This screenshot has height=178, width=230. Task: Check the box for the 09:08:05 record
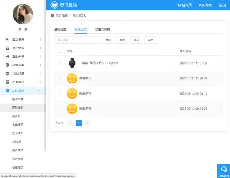pyautogui.click(x=59, y=108)
